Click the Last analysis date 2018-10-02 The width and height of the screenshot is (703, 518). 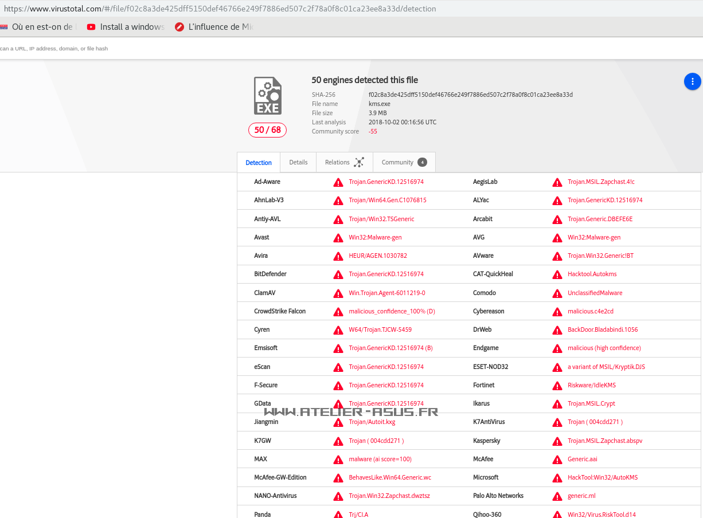click(402, 122)
